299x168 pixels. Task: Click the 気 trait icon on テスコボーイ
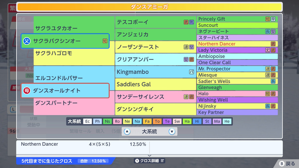191,22
